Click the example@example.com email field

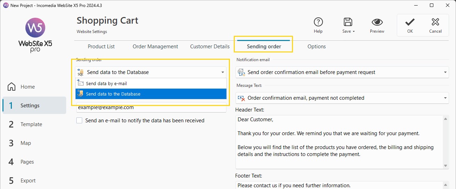151,108
